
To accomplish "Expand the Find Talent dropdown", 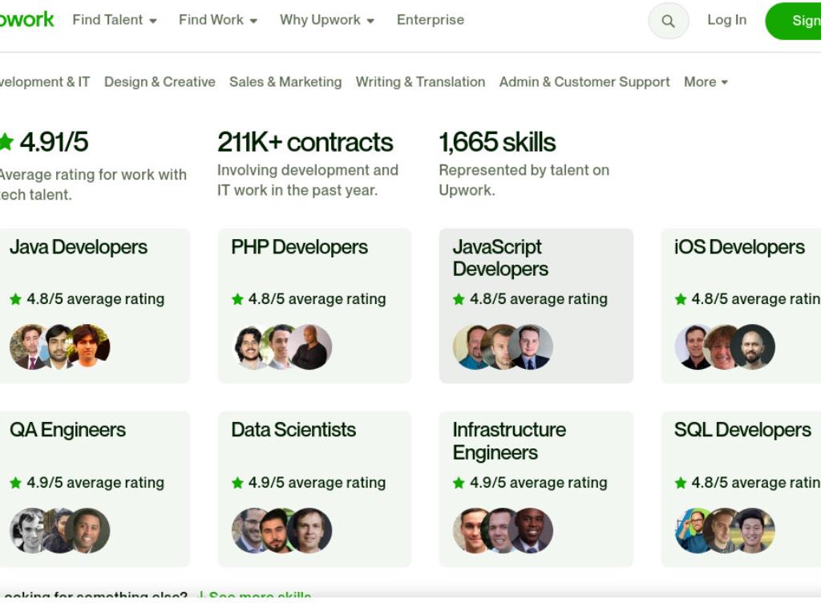I will 115,20.
